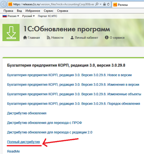The width and height of the screenshot is (144, 154).
Task: Open the ReadMe link
Action: point(14,151)
